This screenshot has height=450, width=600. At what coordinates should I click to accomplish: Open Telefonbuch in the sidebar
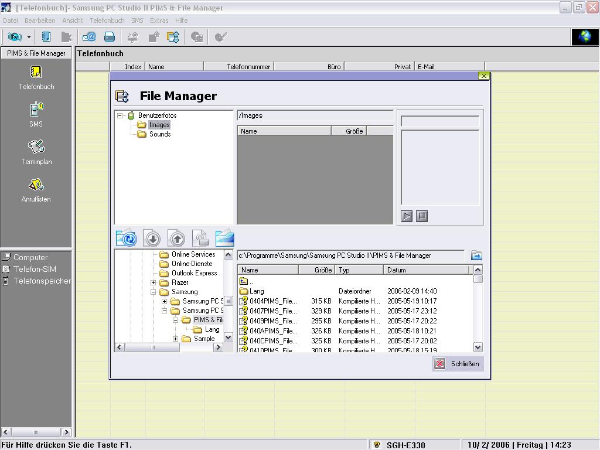pos(36,78)
